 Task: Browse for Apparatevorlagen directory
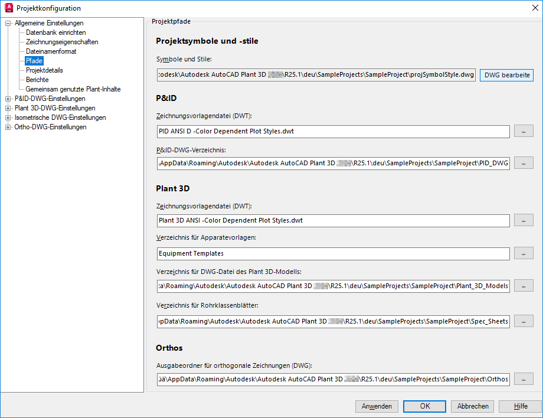(x=524, y=253)
